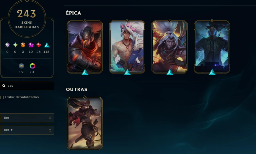Viewport: 256px width, 154px height.
Task: Open the first Tier dropdown
Action: [27, 118]
